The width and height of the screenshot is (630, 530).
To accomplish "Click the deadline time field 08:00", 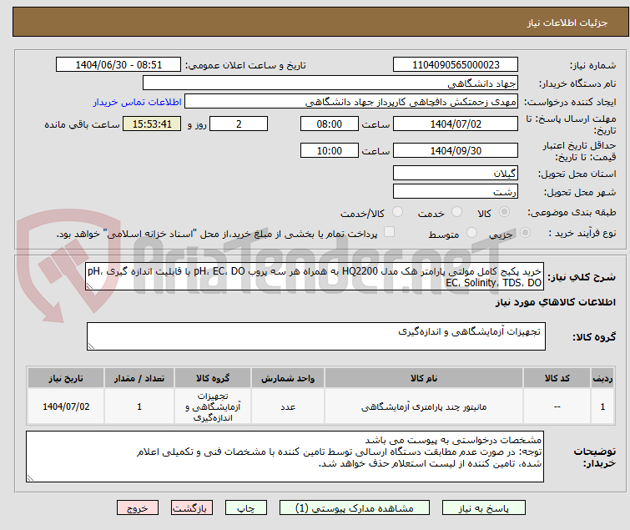I will (329, 124).
